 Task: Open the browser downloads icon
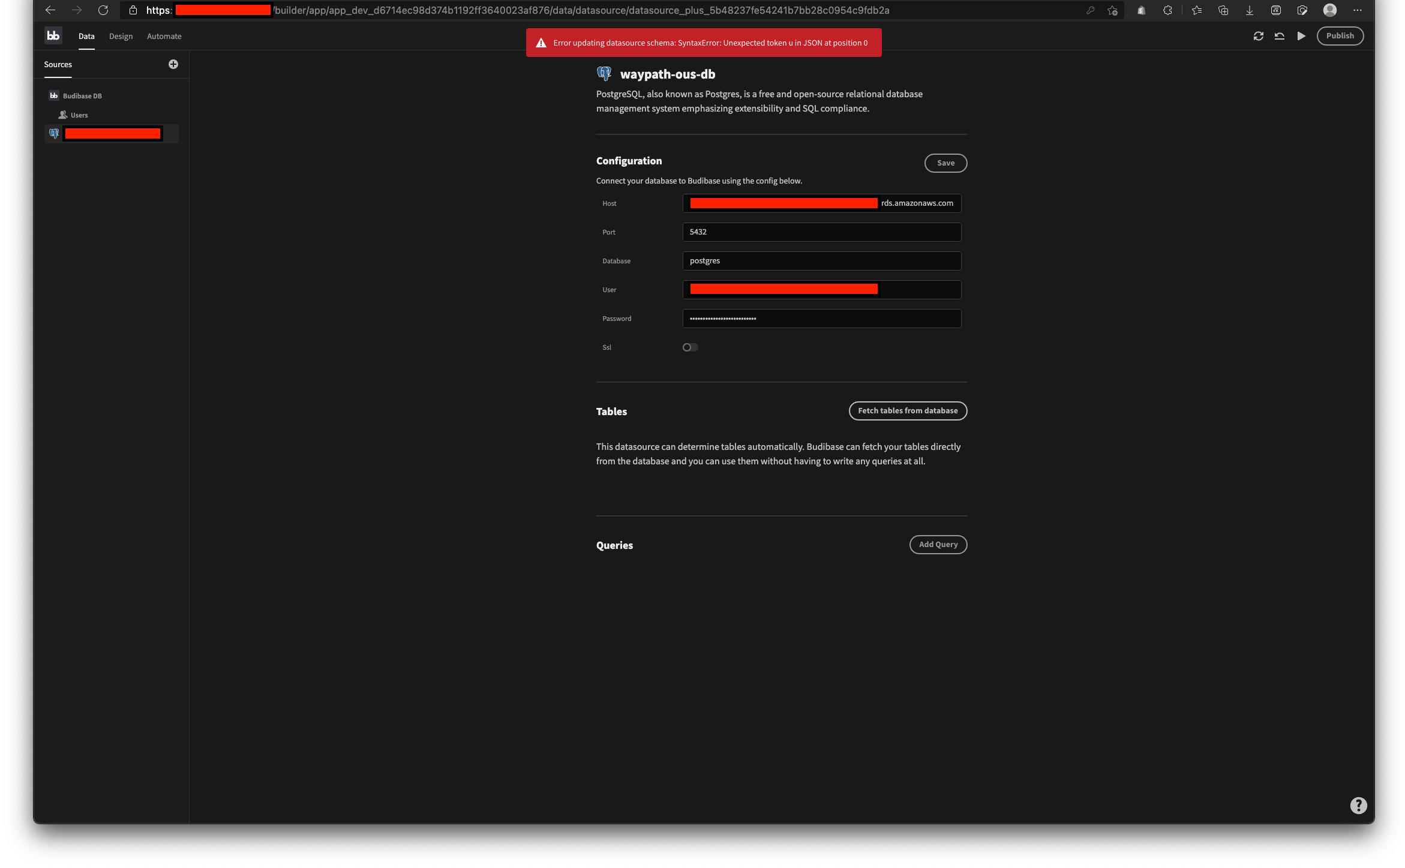coord(1250,10)
